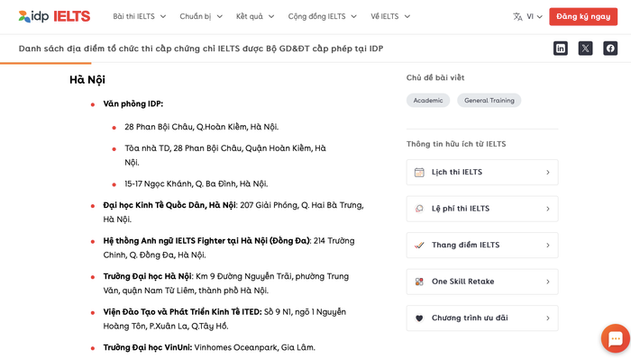Open Lệ phí thi IELTS link

[482, 209]
